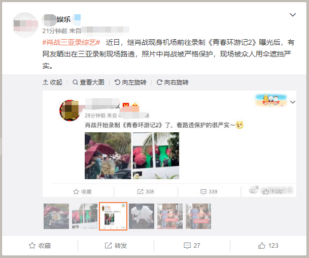The height and width of the screenshot is (258, 309).
Task: Open the post options chevron menu
Action: point(293,15)
